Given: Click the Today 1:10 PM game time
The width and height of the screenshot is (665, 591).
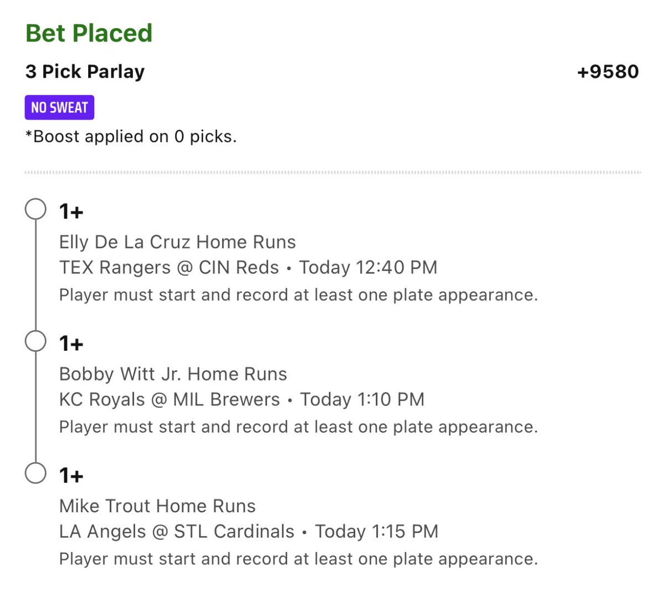Looking at the screenshot, I should (x=362, y=400).
